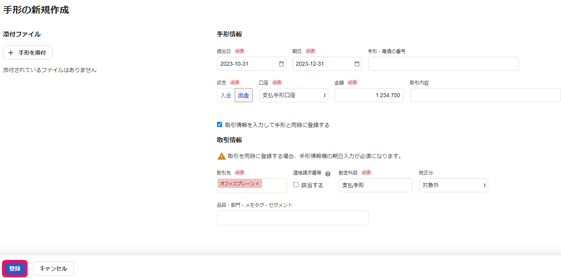This screenshot has height=278, width=561.
Task: Focus 取引先 tag input field
Action: pyautogui.click(x=252, y=186)
